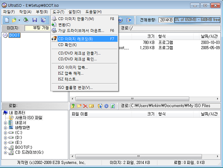
Task: Choose CD/DVD 체크섬 만들기 menu entry
Action: 85,53
